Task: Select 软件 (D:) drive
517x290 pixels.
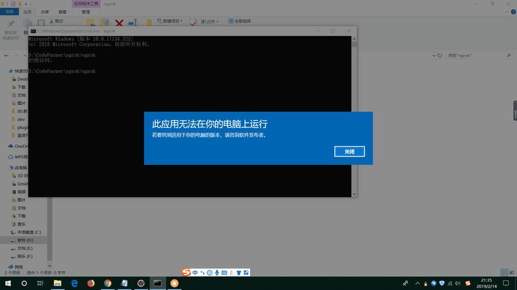Action: tap(22, 240)
